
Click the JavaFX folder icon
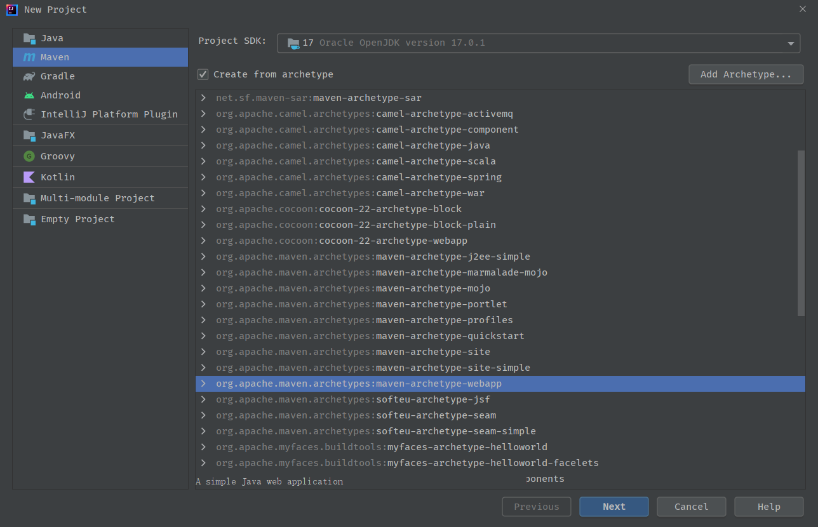click(x=29, y=135)
